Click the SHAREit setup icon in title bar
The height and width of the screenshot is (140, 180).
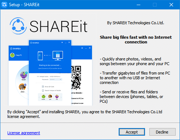coord(4,5)
